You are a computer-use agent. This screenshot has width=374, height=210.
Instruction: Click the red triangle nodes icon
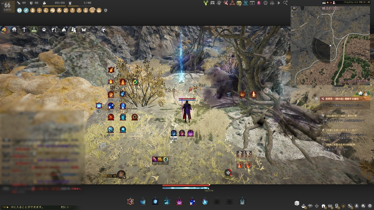pos(232,3)
